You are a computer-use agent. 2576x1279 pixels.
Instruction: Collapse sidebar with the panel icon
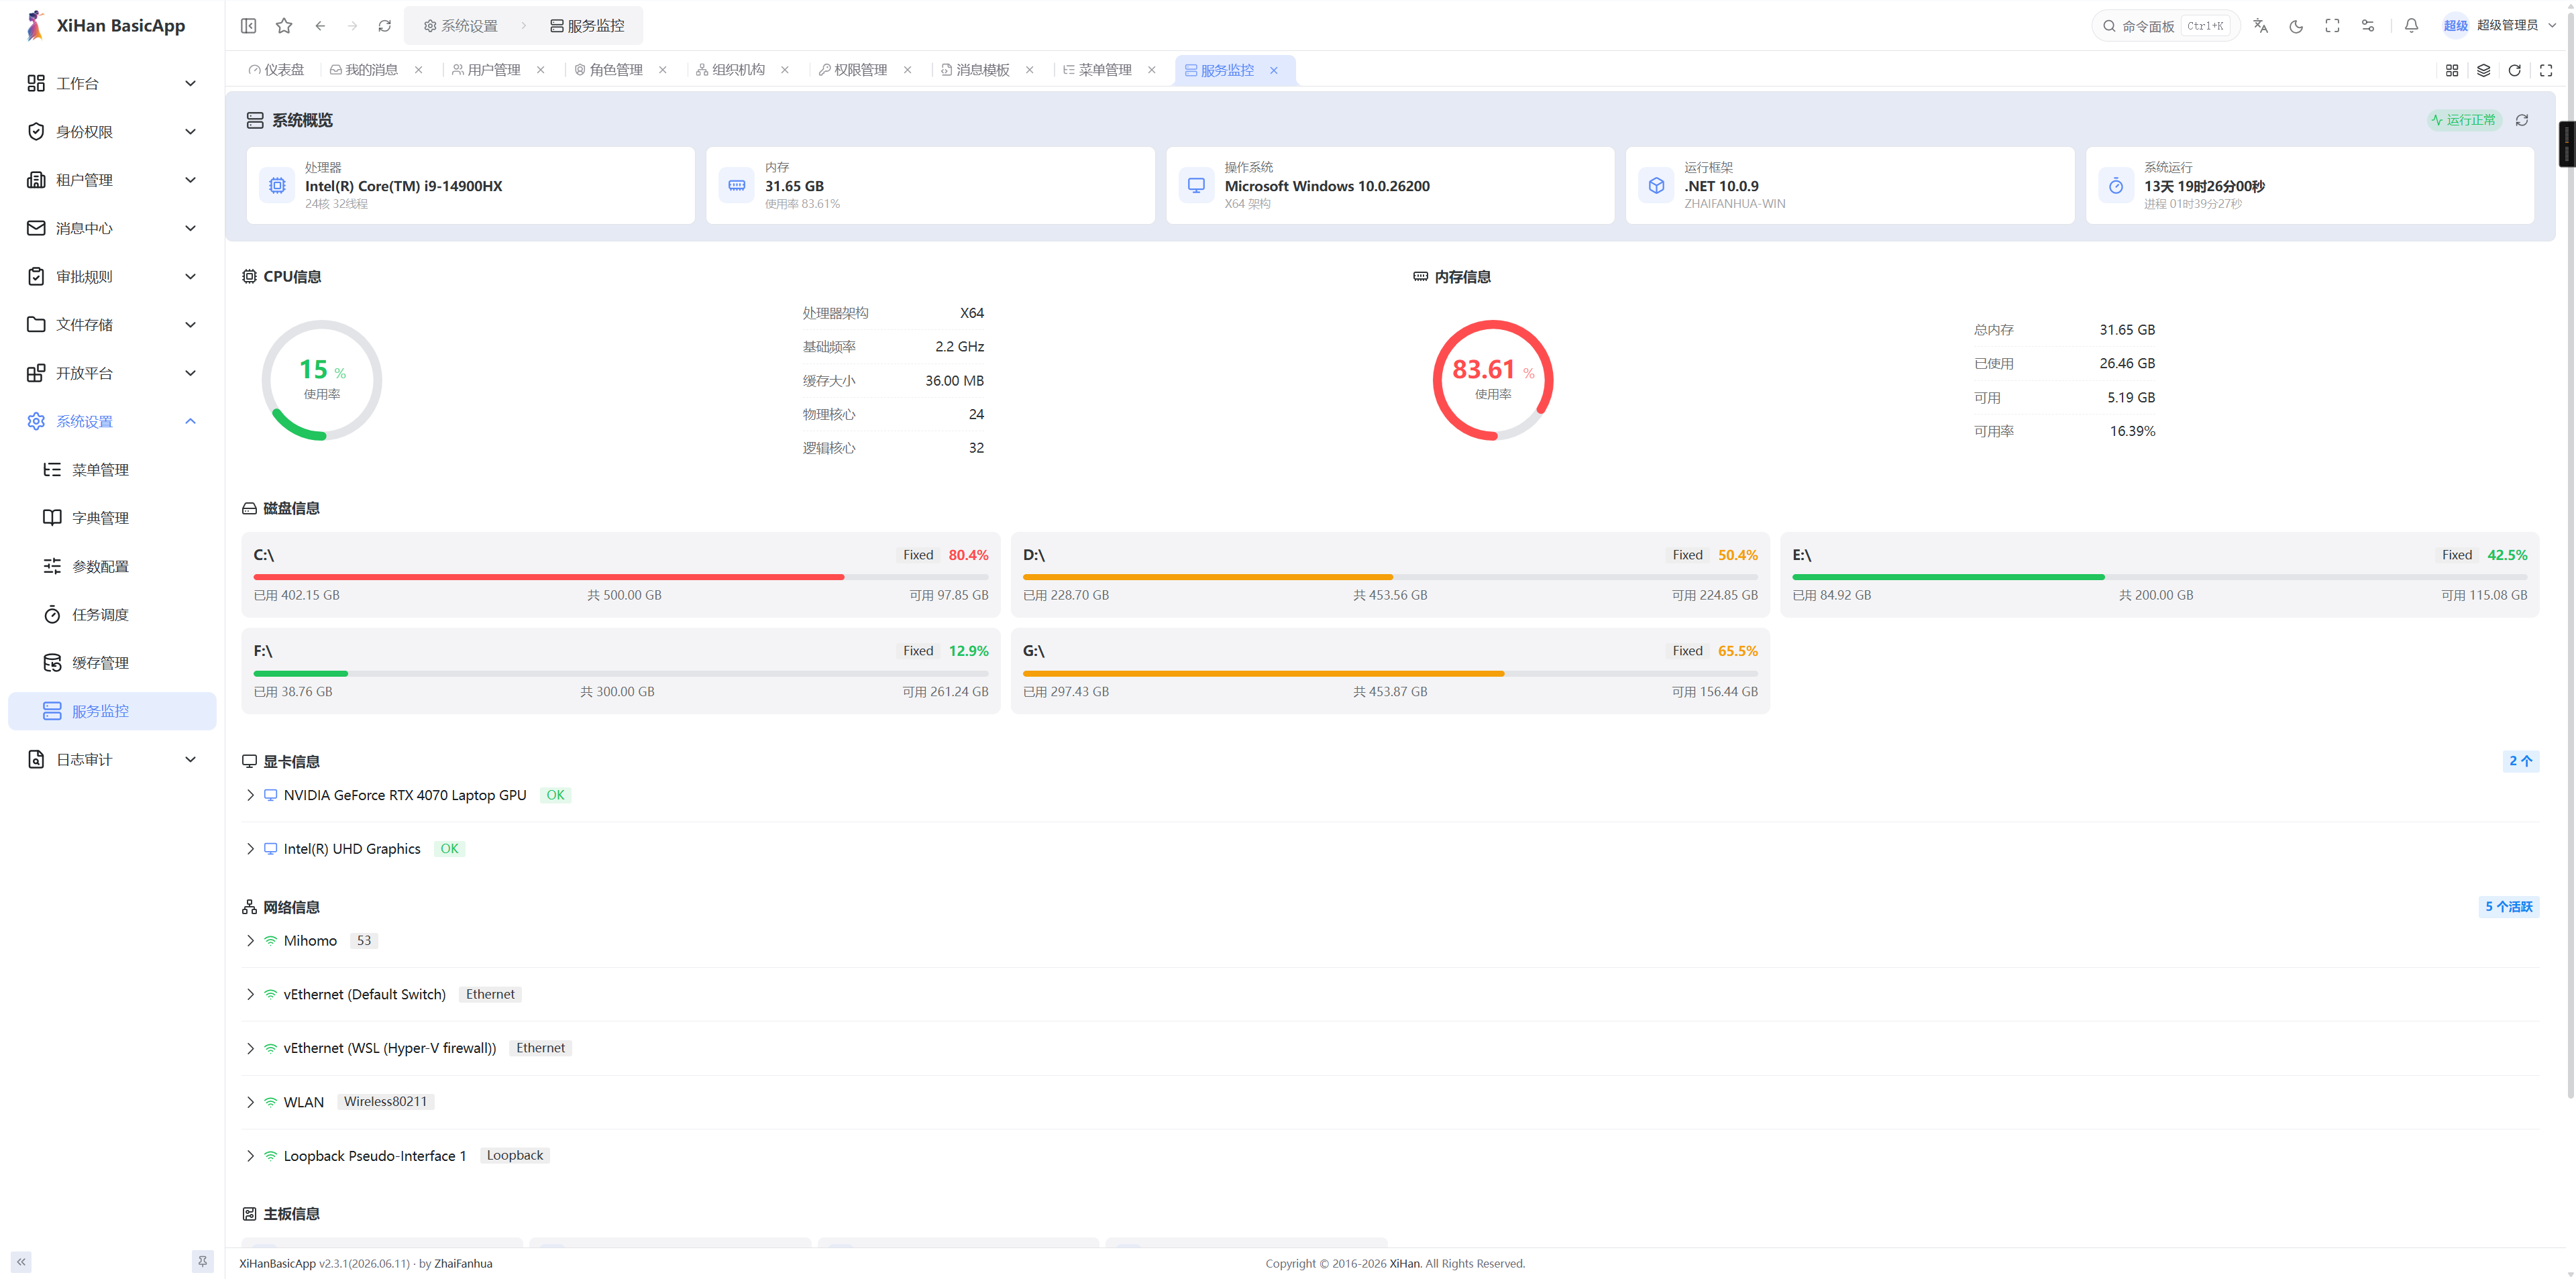coord(249,26)
